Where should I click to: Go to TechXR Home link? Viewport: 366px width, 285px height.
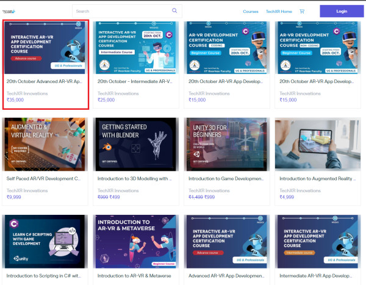coord(279,12)
